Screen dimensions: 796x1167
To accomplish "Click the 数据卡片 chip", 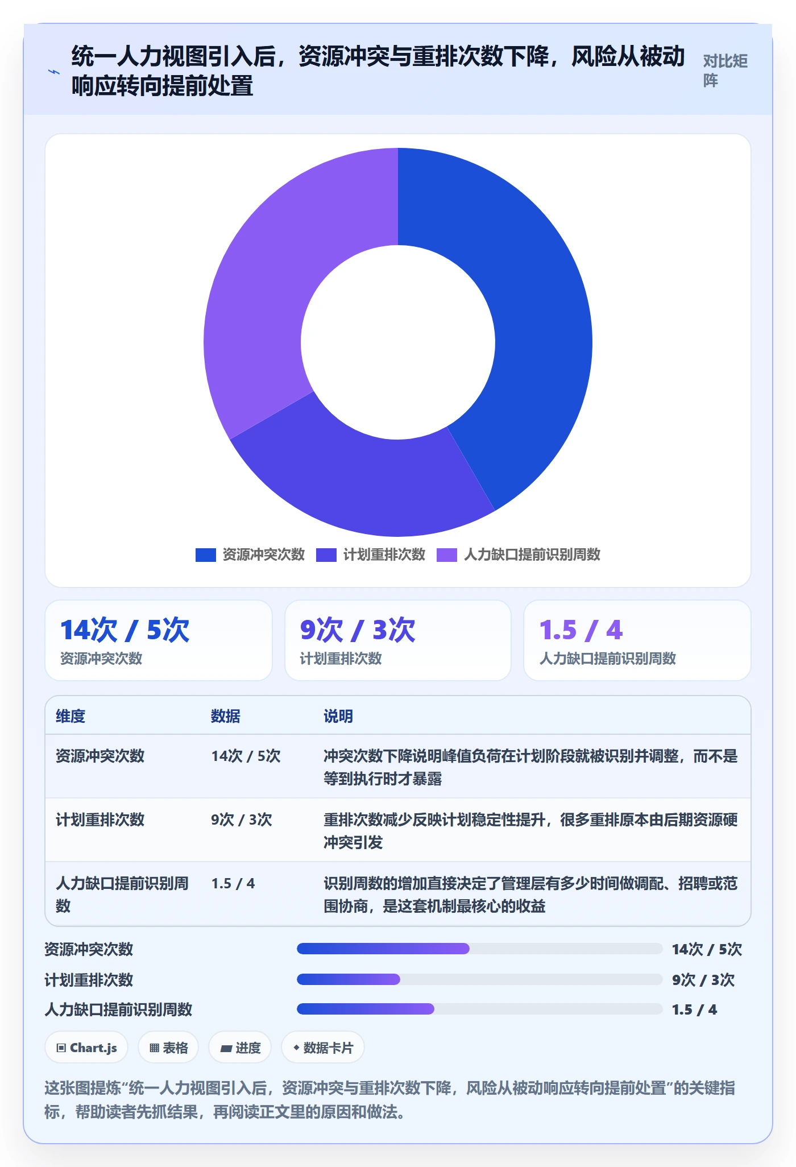I will coord(323,1048).
